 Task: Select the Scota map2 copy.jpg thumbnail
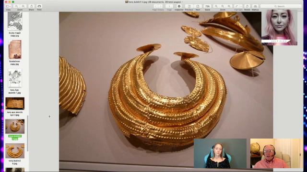point(15,21)
